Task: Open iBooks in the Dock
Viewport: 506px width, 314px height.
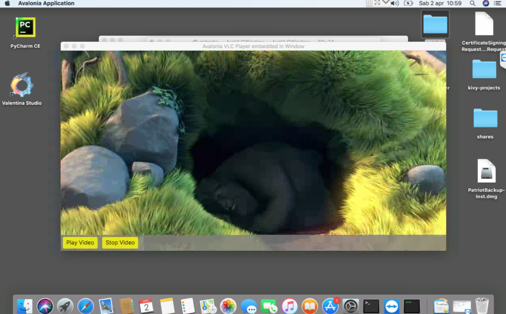Action: tap(310, 305)
